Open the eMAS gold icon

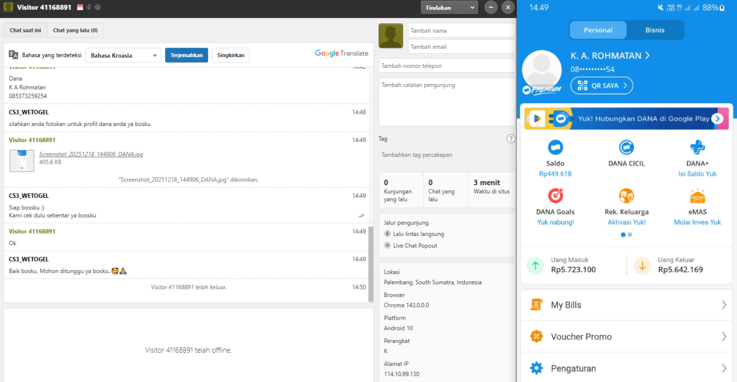pos(698,196)
